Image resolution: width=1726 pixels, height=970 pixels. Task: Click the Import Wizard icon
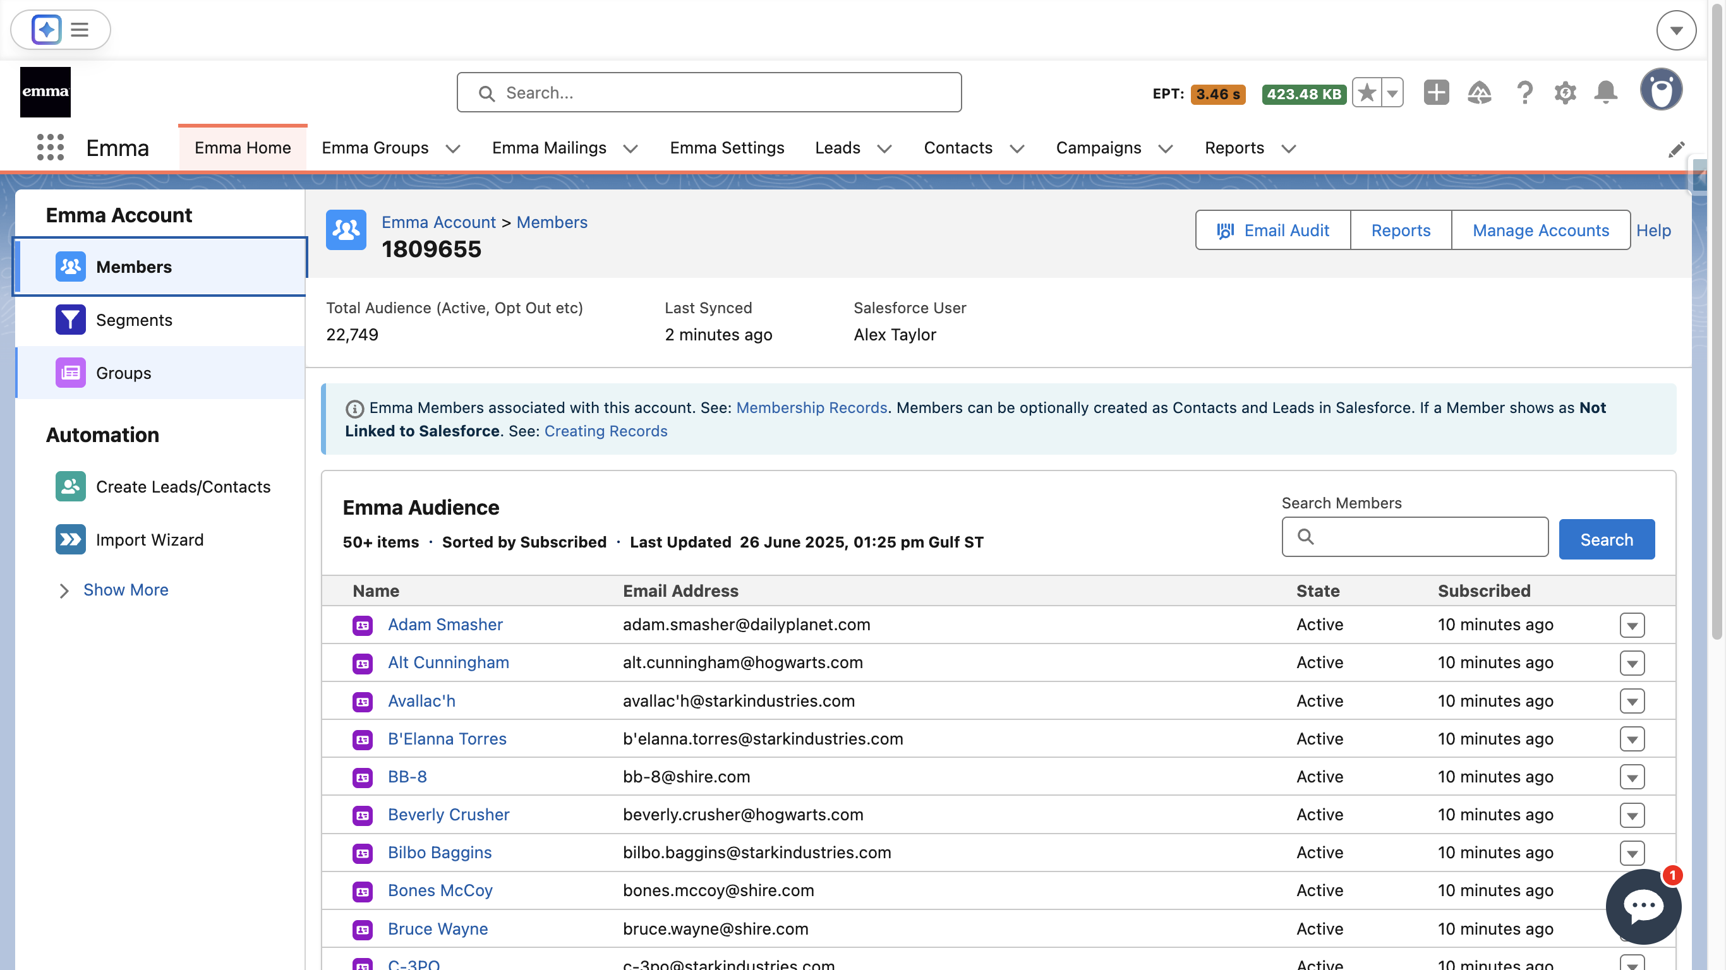point(70,539)
